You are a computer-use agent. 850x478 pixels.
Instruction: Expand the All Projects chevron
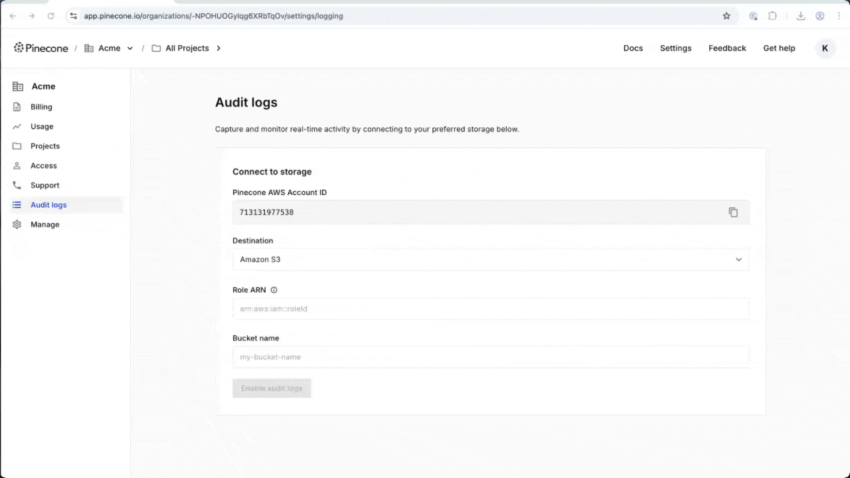218,48
